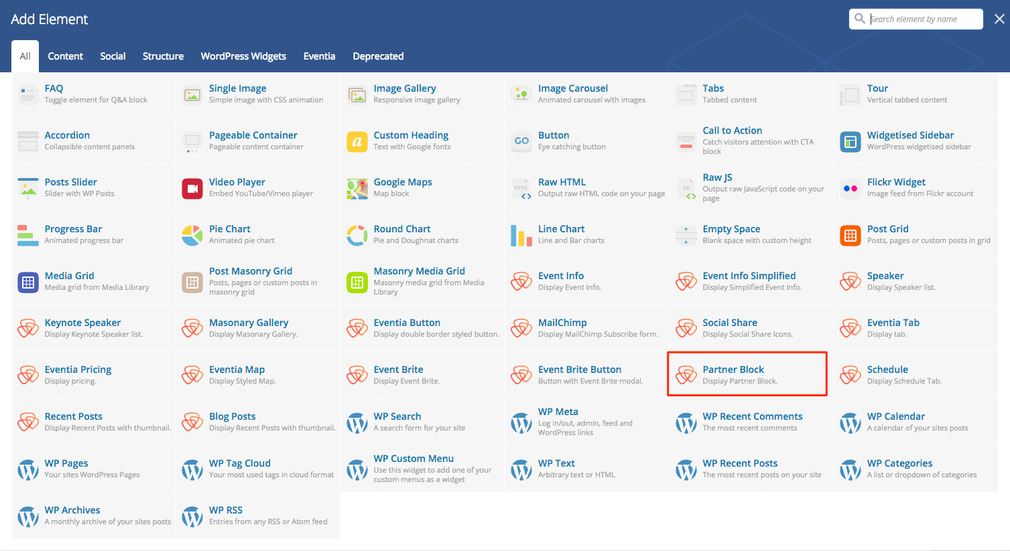Viewport: 1010px width, 551px height.
Task: Select the Post Grid orange icon
Action: pos(850,236)
